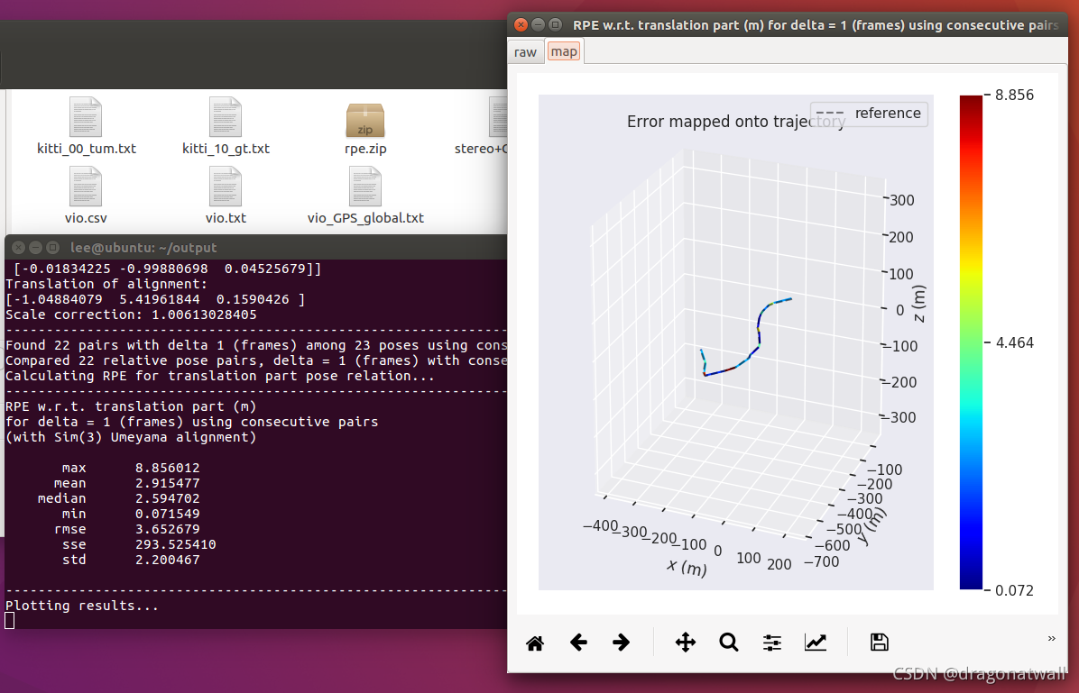
Task: Select vio_GPS_global.txt file icon
Action: click(x=365, y=187)
